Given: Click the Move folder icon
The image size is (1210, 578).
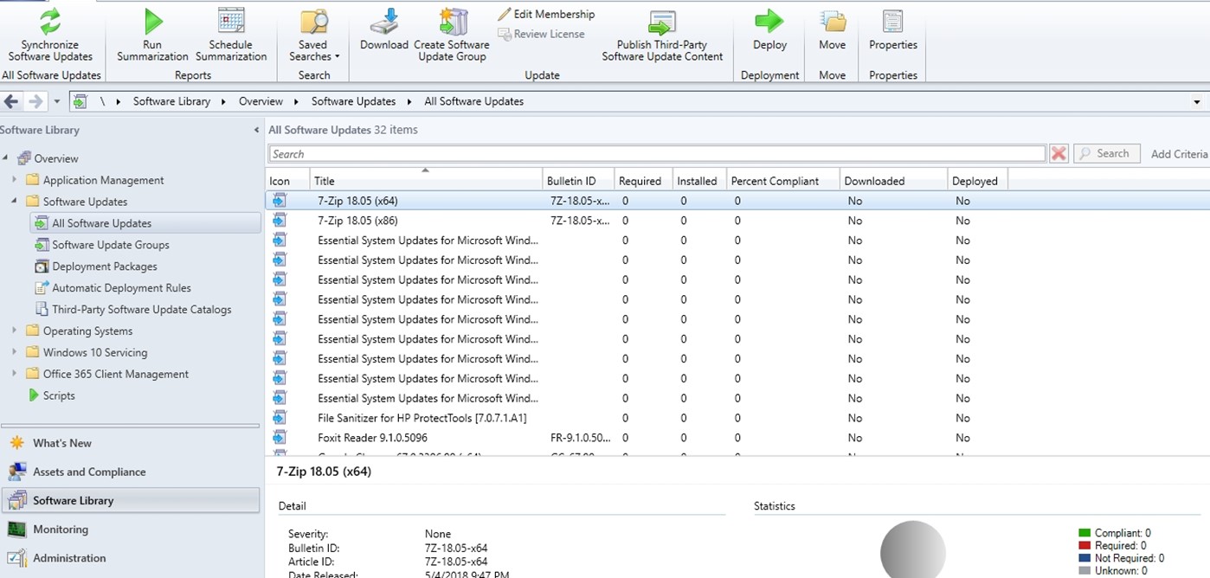Looking at the screenshot, I should click(x=833, y=21).
